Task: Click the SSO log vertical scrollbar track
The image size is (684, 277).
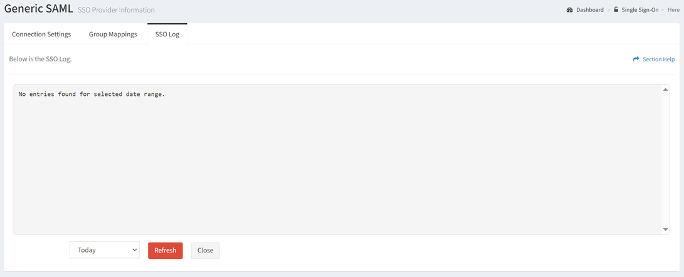Action: (x=665, y=159)
